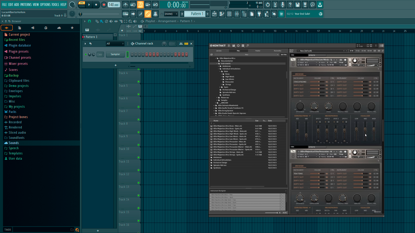Open the Low Winds Purge dropdown

(342, 62)
